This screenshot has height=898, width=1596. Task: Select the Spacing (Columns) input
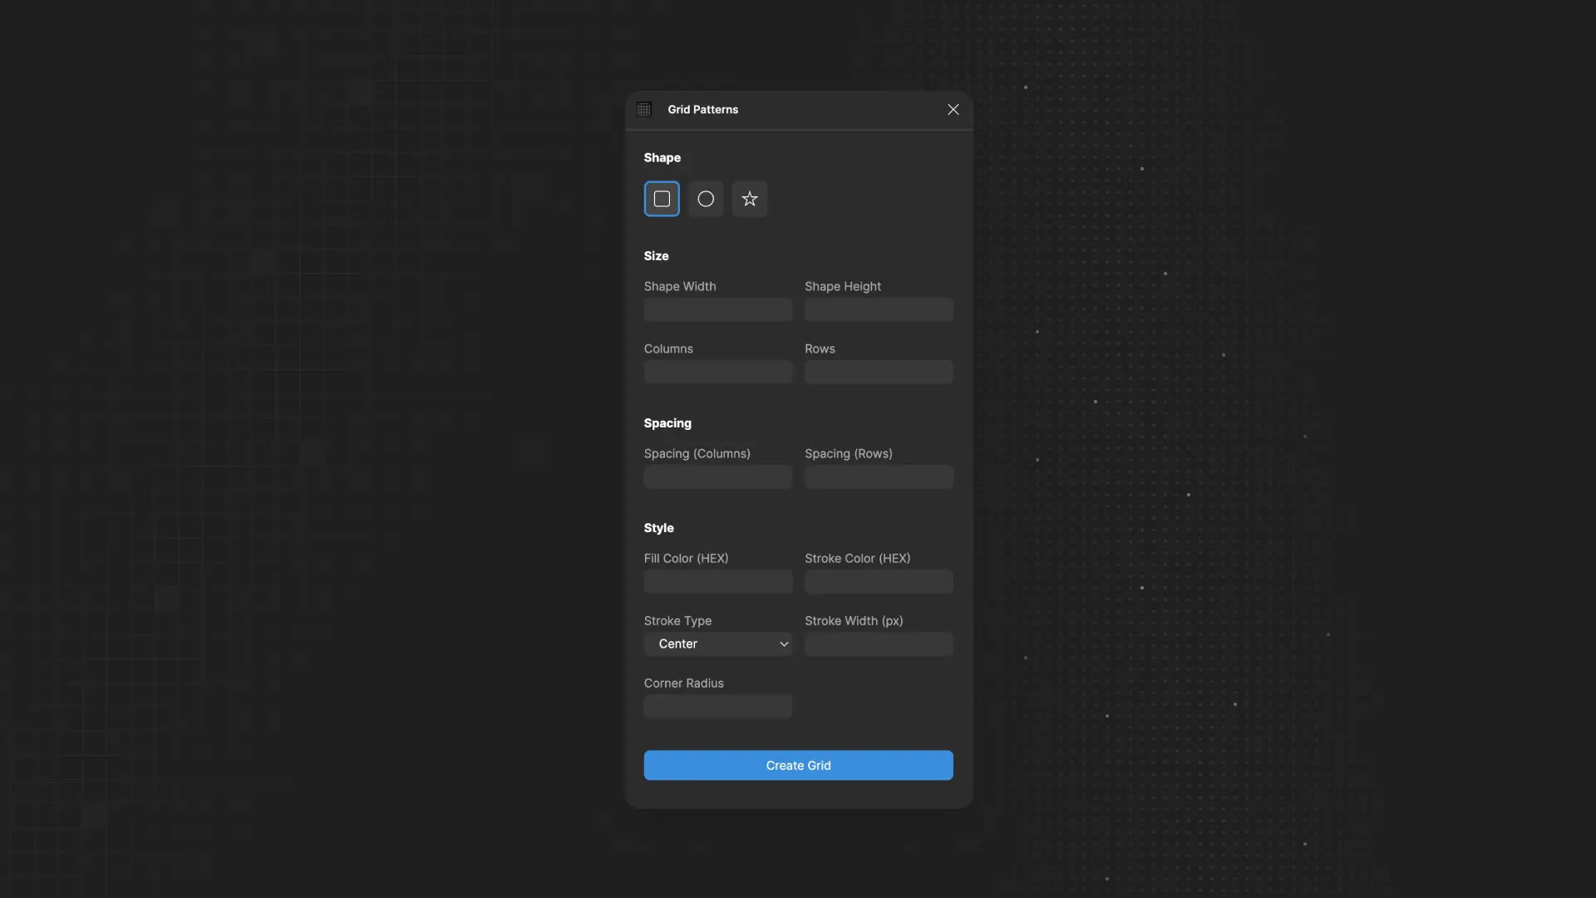[x=718, y=477]
